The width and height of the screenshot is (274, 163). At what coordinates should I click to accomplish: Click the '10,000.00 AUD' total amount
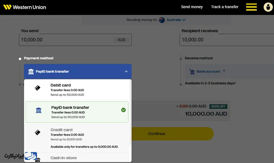(206, 114)
